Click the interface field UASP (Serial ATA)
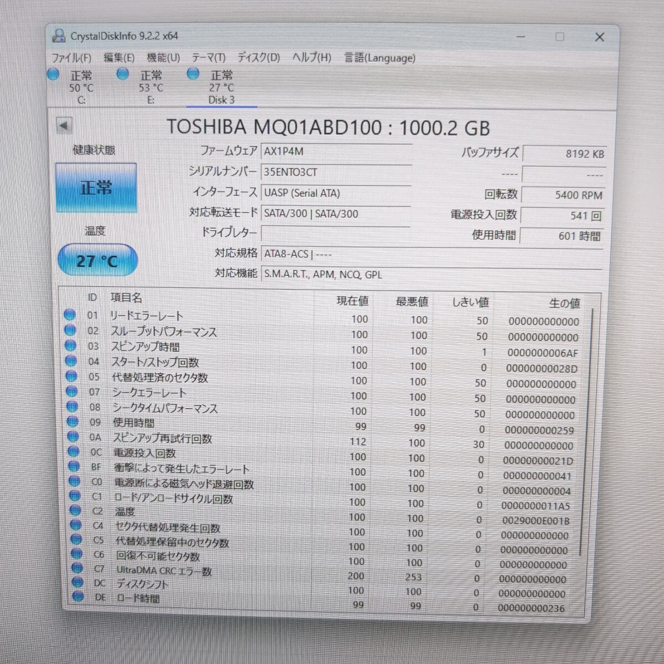Image resolution: width=664 pixels, height=664 pixels. coord(336,193)
